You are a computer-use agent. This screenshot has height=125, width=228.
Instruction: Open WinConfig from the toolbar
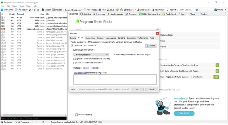click(7, 10)
